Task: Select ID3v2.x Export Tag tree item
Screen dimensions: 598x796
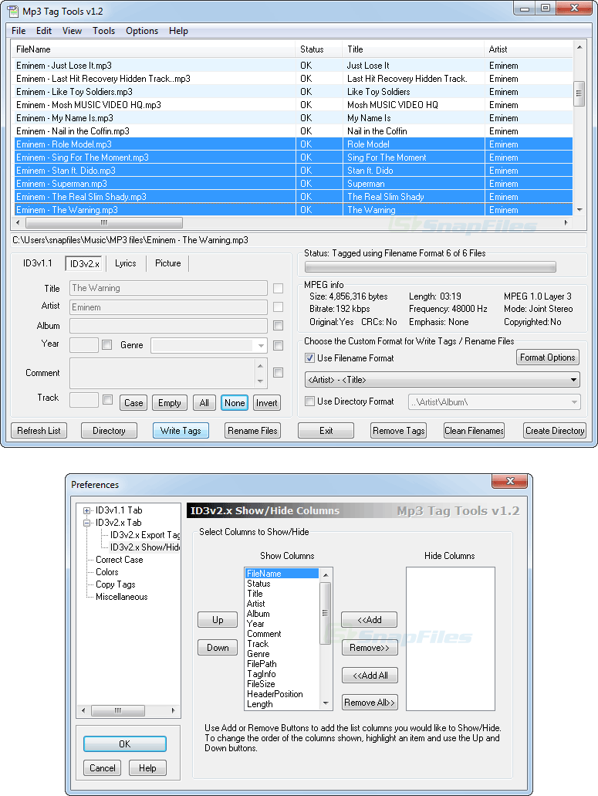Action: pos(145,535)
